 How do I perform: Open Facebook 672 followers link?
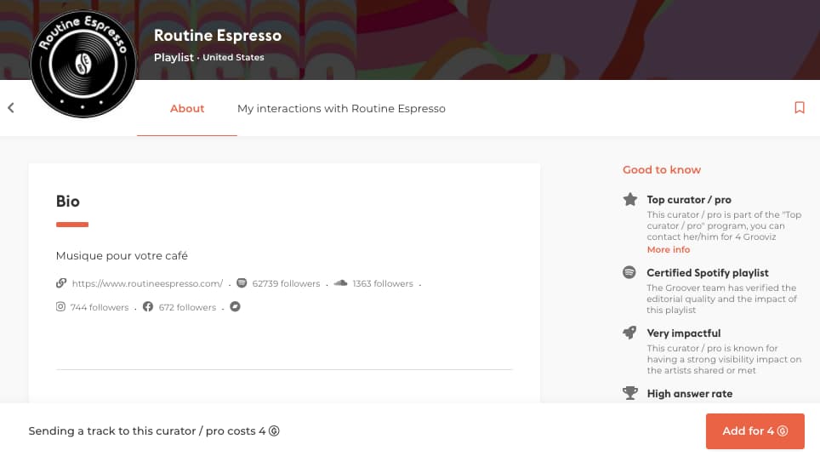[187, 307]
